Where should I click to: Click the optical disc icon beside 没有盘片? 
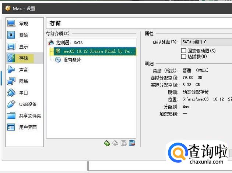(58, 60)
